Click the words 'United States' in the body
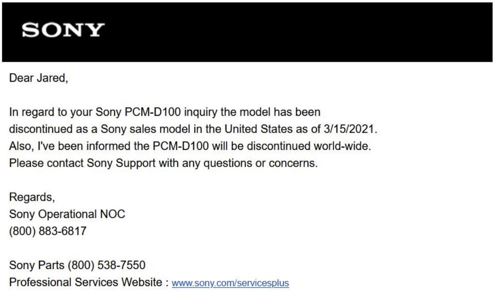The width and height of the screenshot is (496, 306). tap(258, 129)
